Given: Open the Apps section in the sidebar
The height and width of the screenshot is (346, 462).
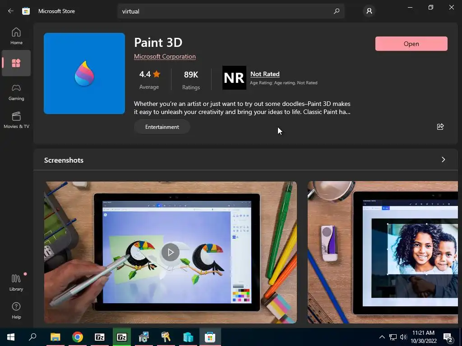Looking at the screenshot, I should 16,63.
